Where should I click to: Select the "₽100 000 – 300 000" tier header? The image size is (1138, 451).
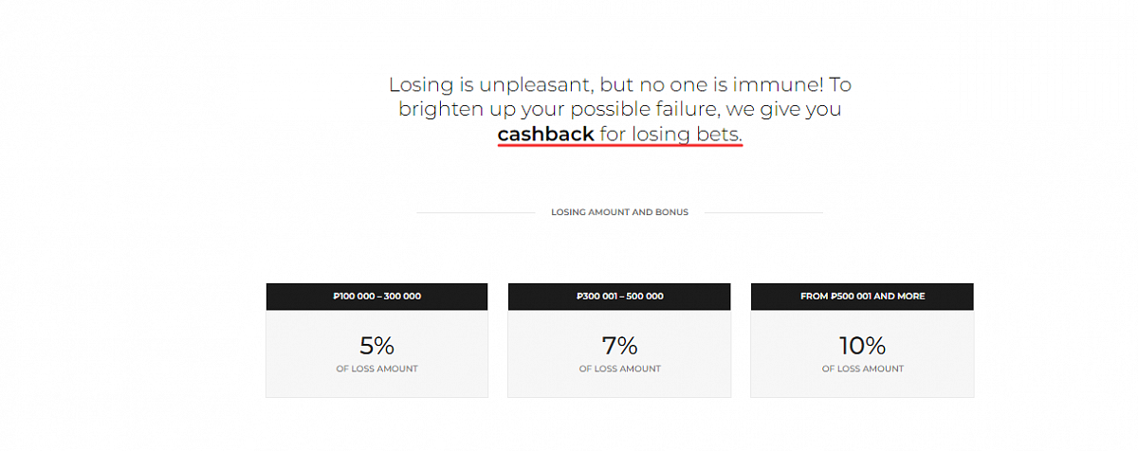(376, 297)
